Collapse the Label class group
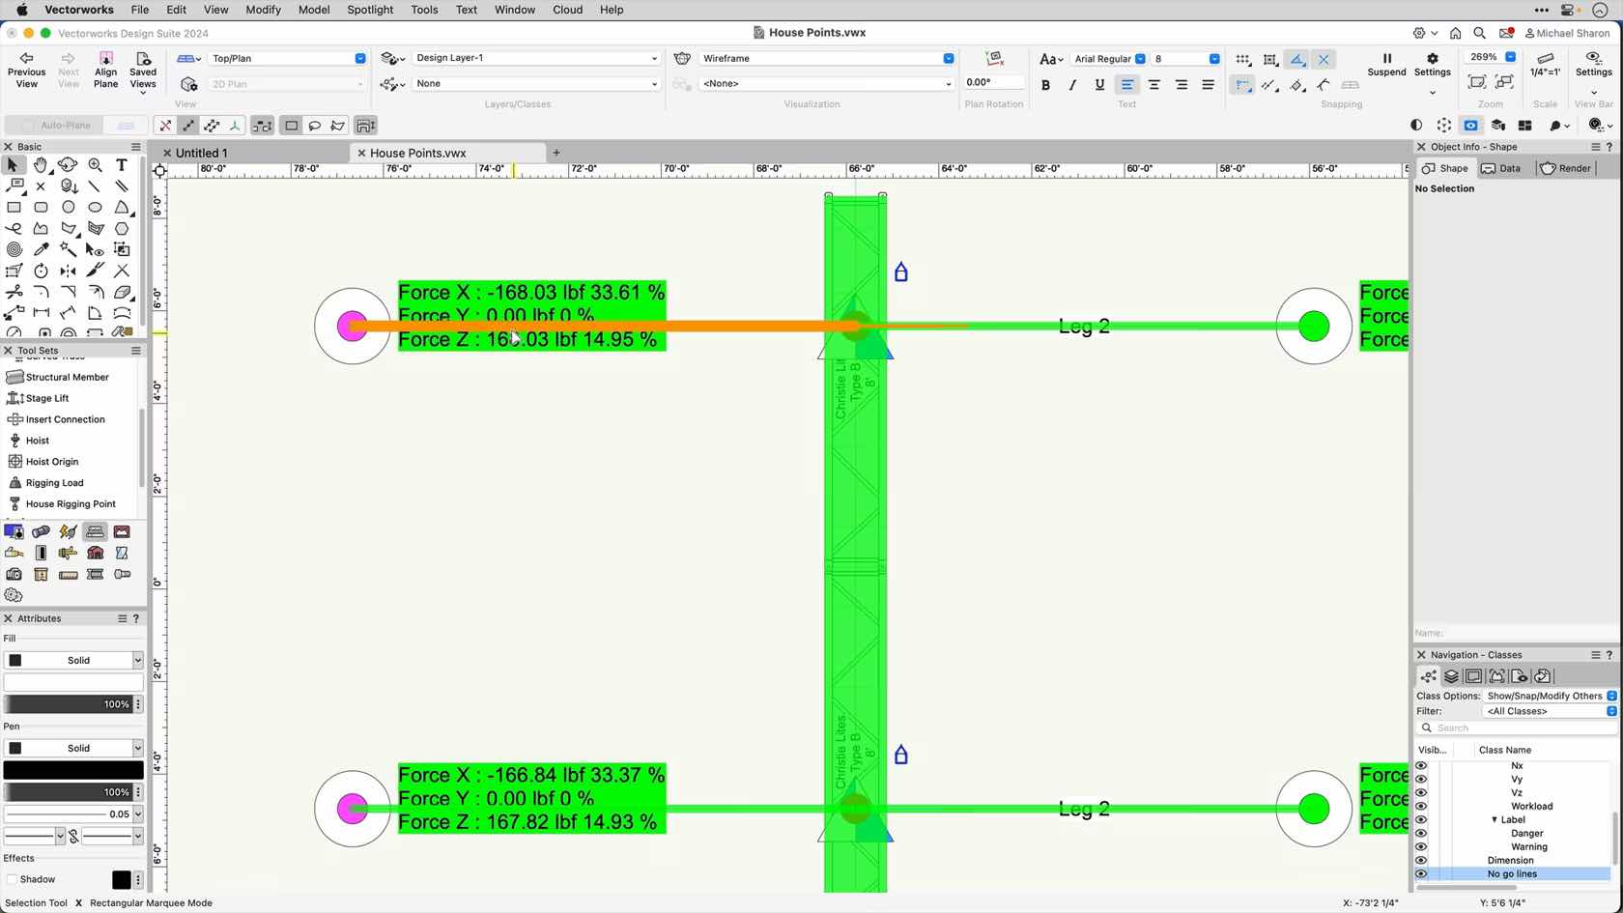The height and width of the screenshot is (913, 1623). (1495, 819)
